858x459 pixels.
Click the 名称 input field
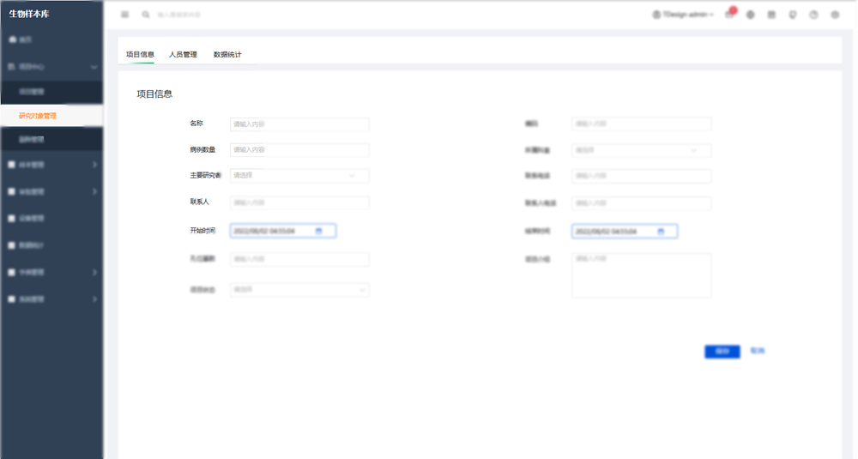click(x=299, y=124)
